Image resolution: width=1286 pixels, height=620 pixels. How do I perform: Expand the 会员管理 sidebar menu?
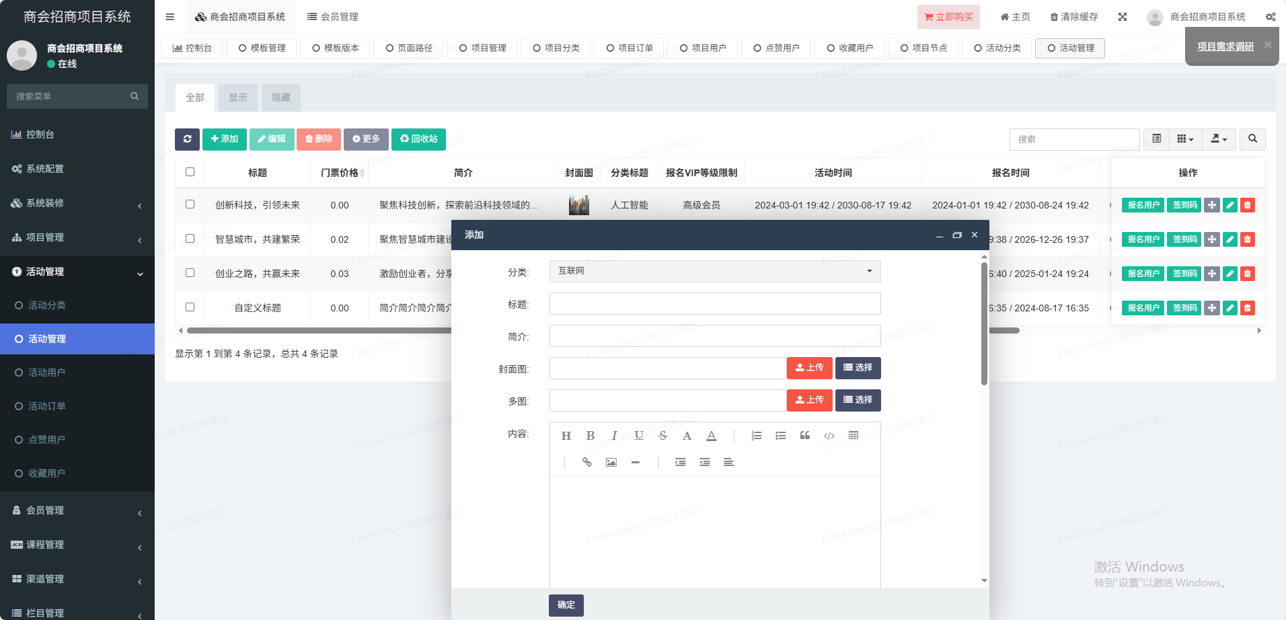[77, 510]
